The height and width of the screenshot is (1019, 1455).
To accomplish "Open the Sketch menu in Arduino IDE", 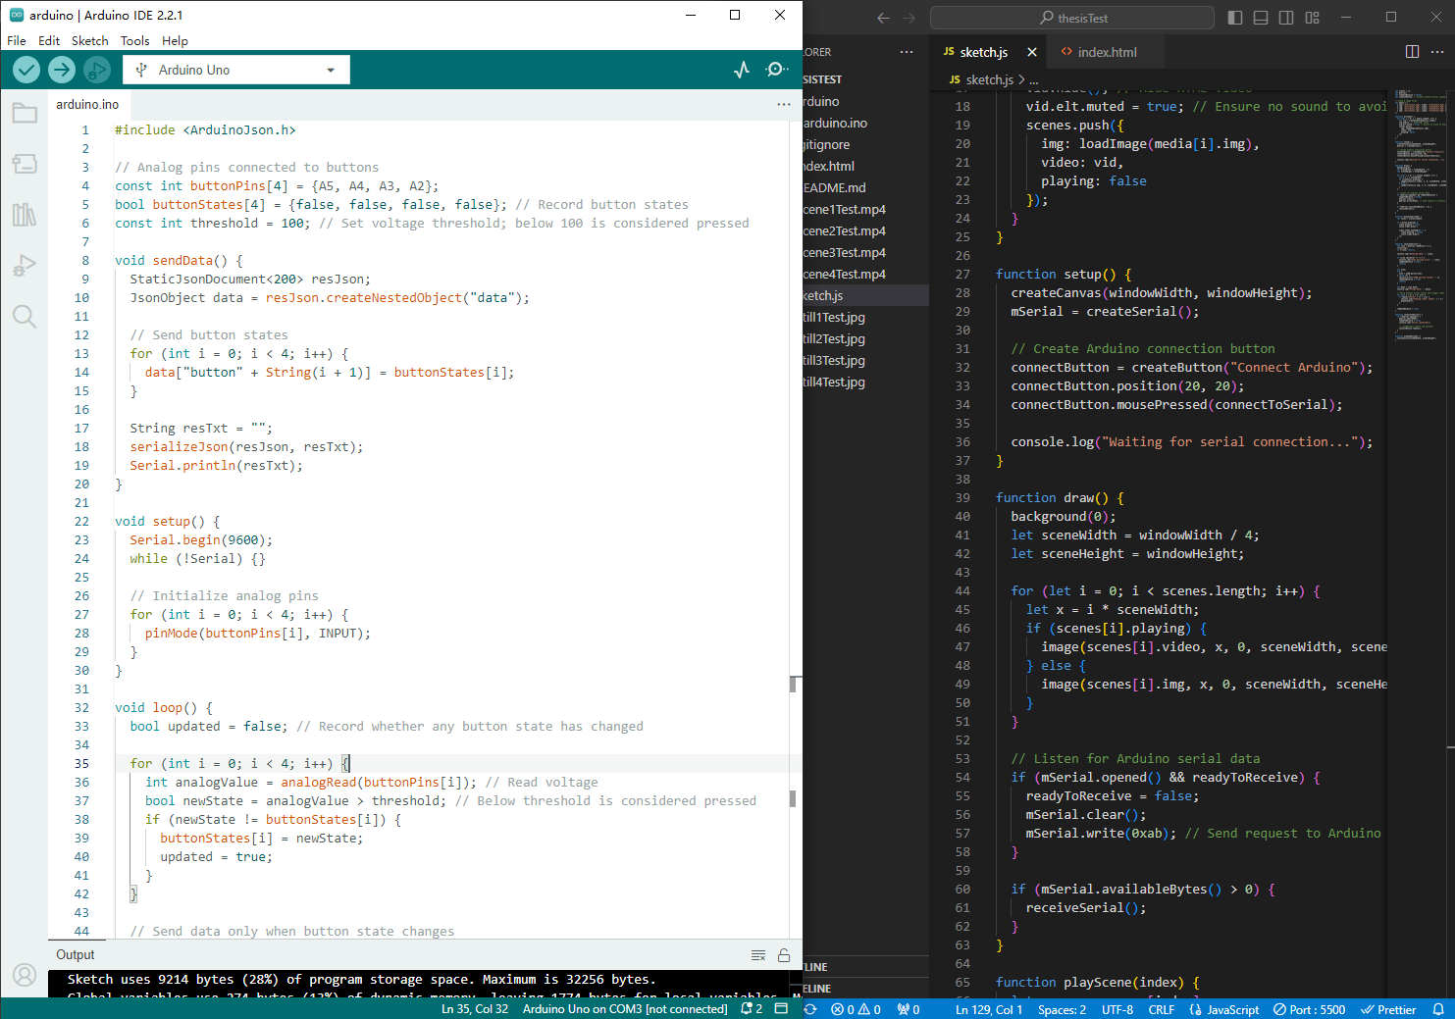I will pyautogui.click(x=89, y=41).
